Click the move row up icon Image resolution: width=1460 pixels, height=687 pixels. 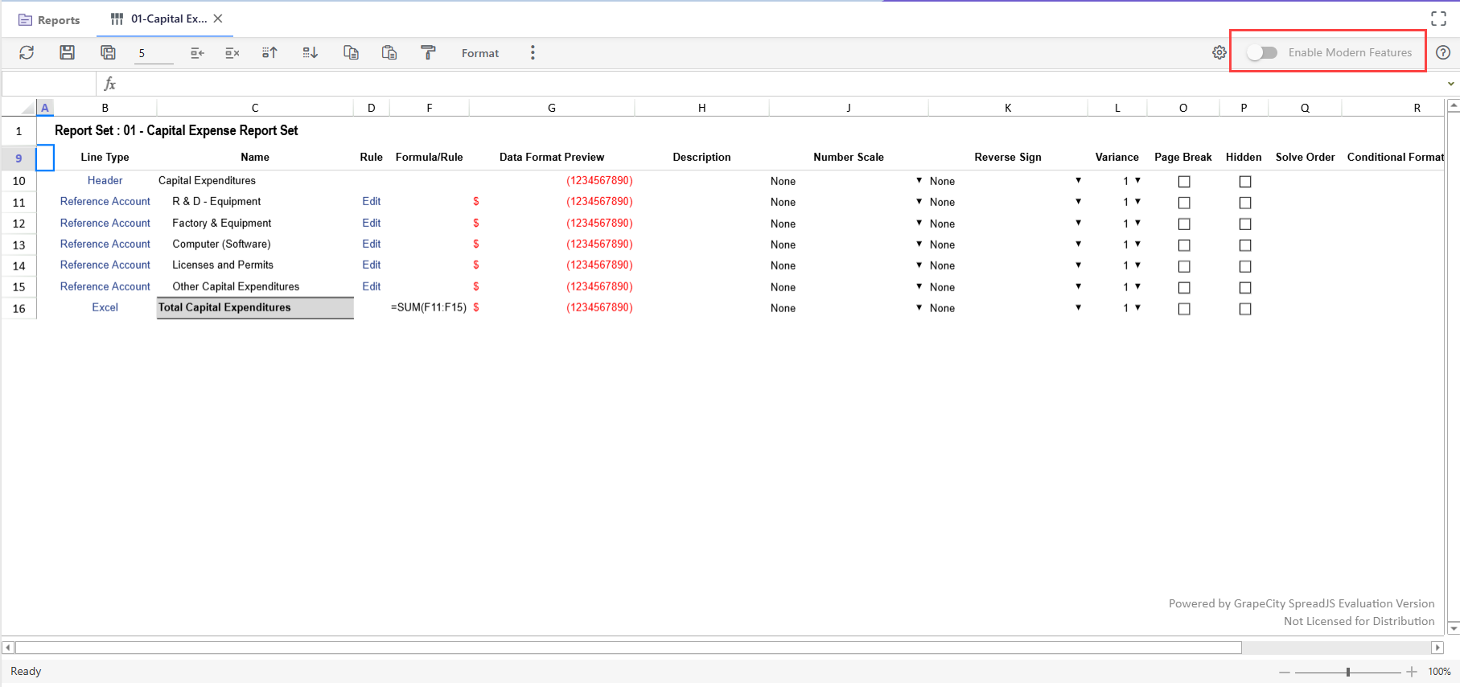pos(269,53)
